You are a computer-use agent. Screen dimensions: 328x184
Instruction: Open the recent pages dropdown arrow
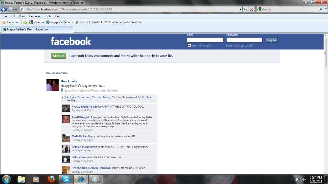tap(16, 9)
